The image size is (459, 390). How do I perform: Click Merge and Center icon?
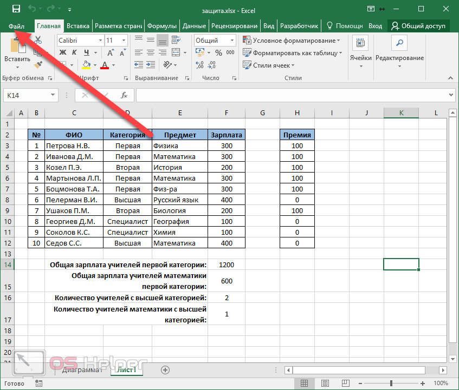click(x=176, y=52)
